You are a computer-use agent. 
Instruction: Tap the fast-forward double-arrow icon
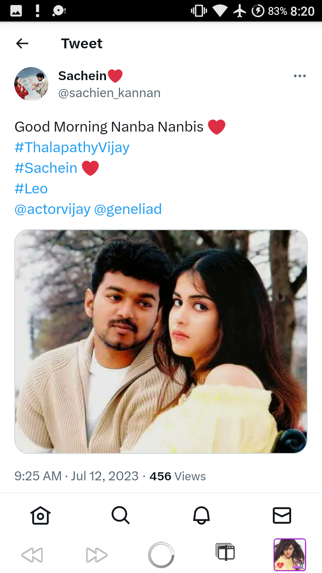[97, 555]
